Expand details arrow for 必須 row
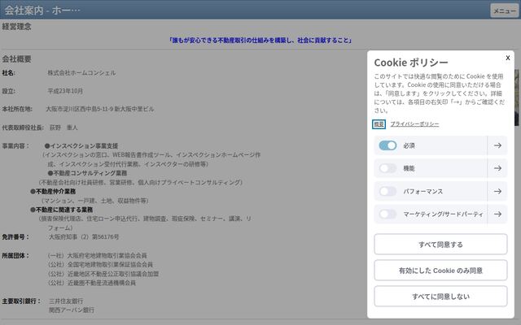This screenshot has height=325, width=521. (497, 145)
